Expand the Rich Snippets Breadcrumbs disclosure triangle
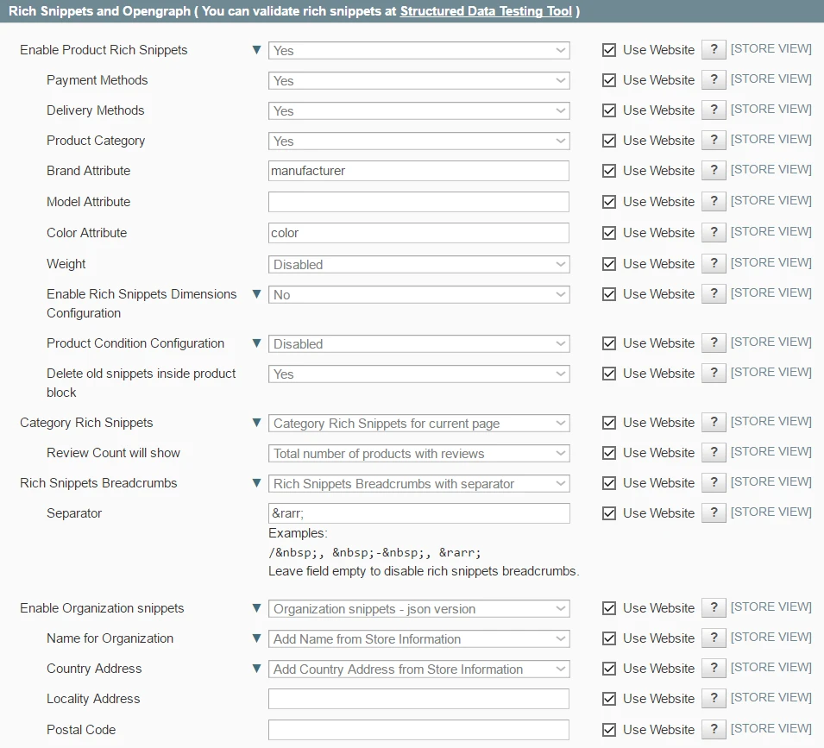 tap(256, 482)
